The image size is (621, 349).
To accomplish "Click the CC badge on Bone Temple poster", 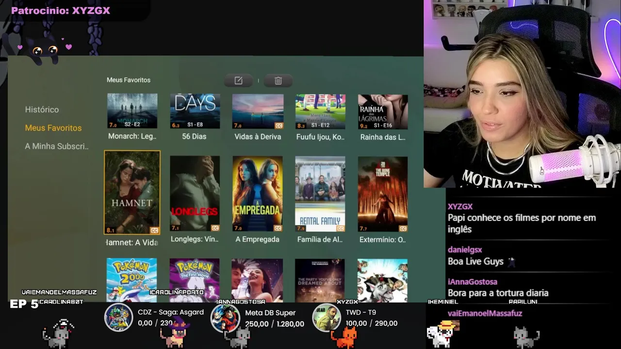I will (x=403, y=228).
